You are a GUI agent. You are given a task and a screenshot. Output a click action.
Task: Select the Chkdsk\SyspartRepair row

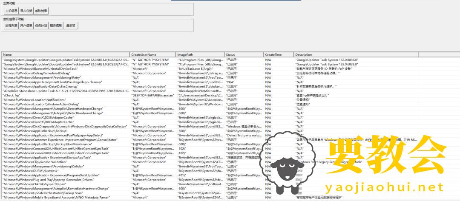[x=210, y=184]
